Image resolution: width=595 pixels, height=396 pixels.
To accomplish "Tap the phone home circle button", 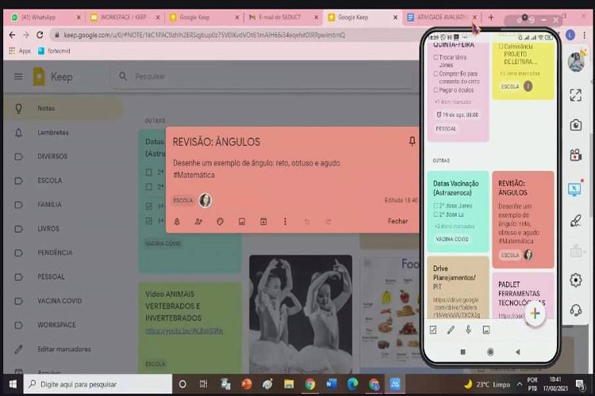I will [x=490, y=352].
